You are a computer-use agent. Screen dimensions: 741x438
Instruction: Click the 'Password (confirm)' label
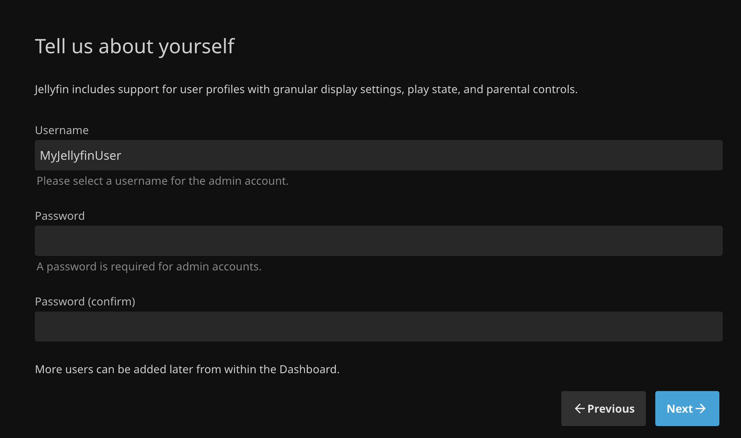click(85, 302)
